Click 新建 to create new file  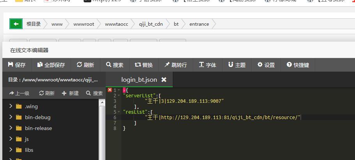(70, 93)
